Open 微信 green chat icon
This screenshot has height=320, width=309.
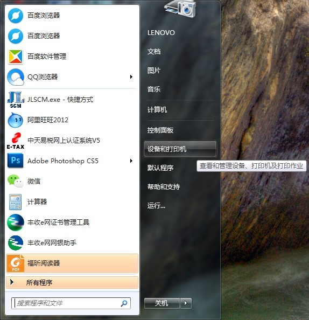pos(15,181)
